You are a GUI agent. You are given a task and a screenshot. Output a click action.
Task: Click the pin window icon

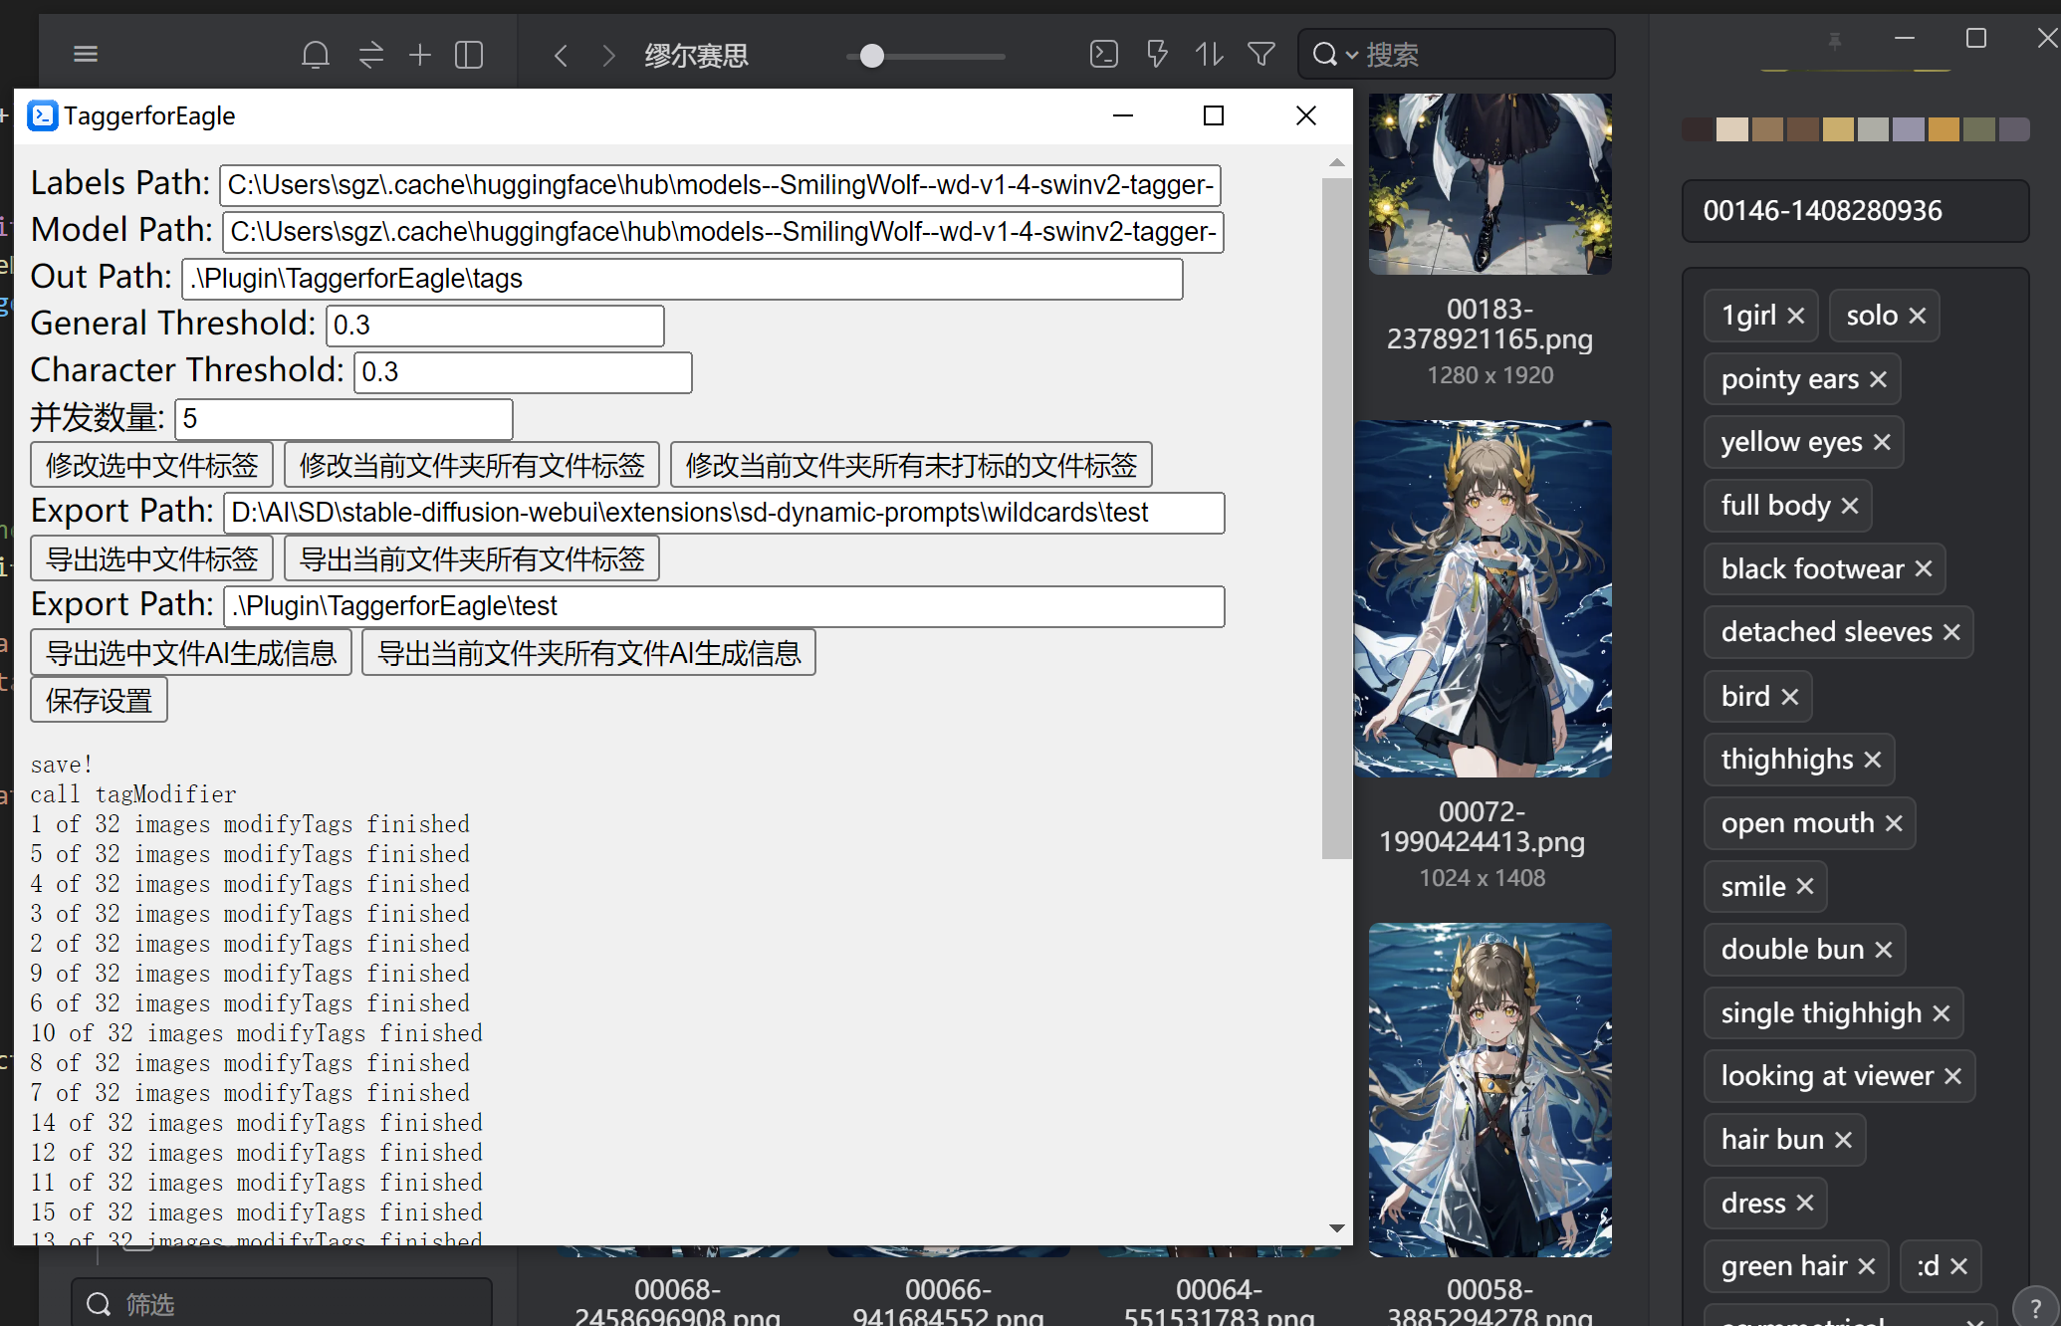tap(1834, 40)
